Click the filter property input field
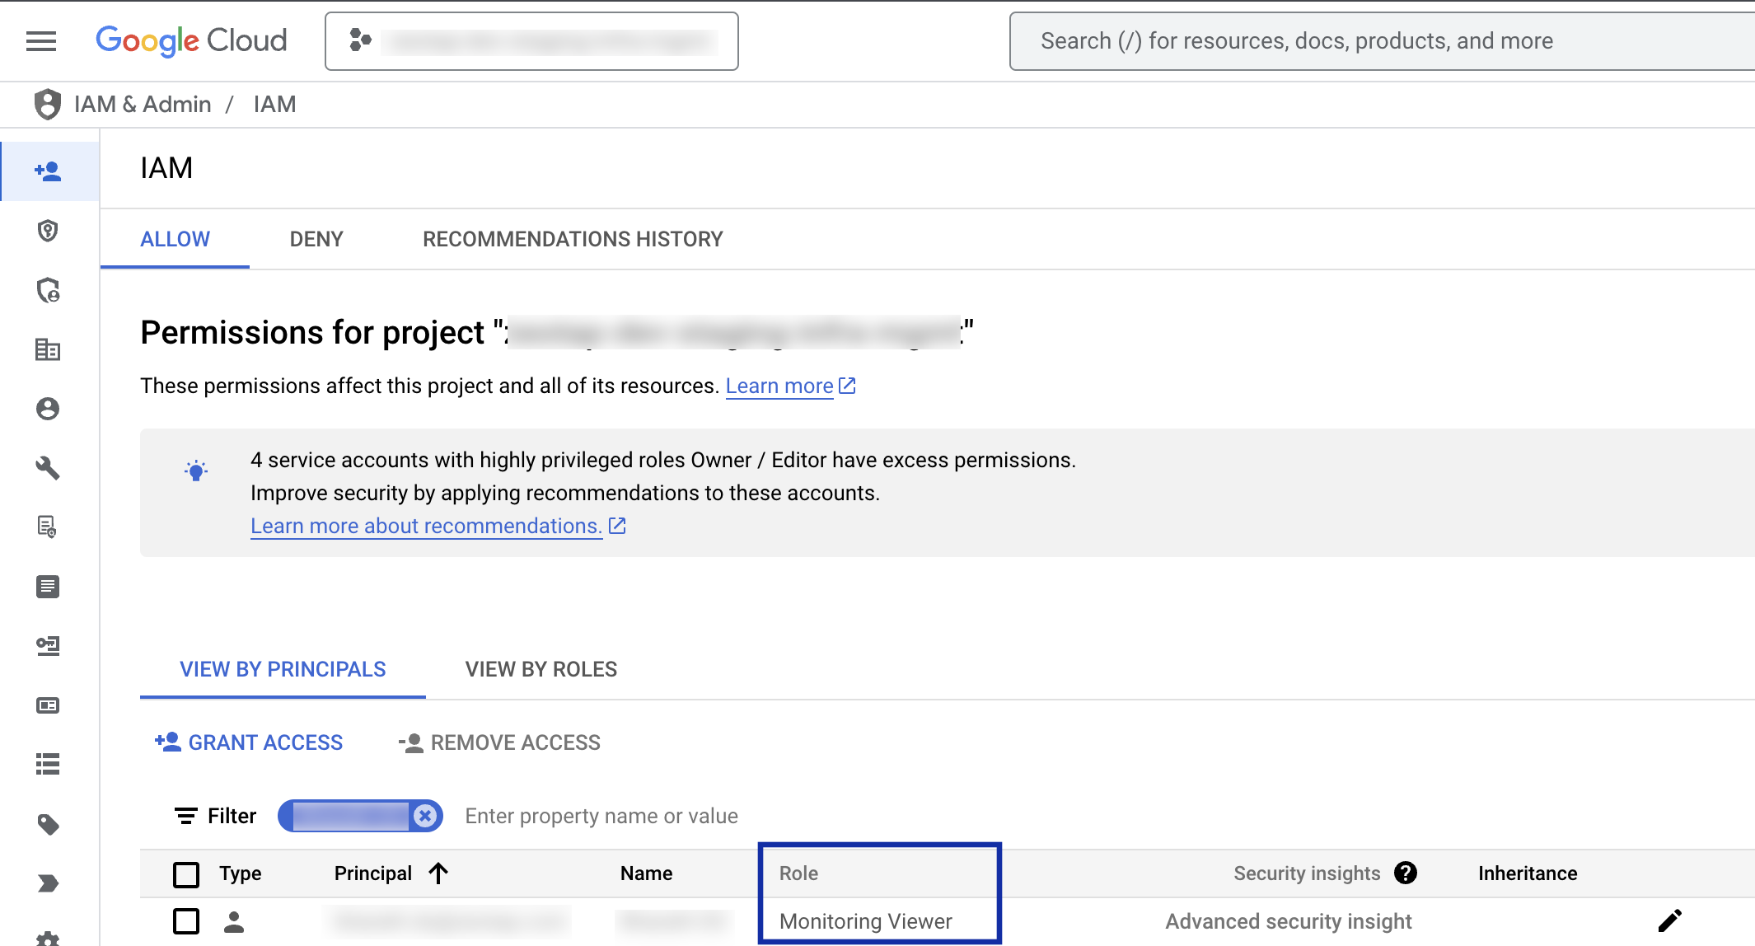Viewport: 1755px width, 946px height. click(x=601, y=816)
